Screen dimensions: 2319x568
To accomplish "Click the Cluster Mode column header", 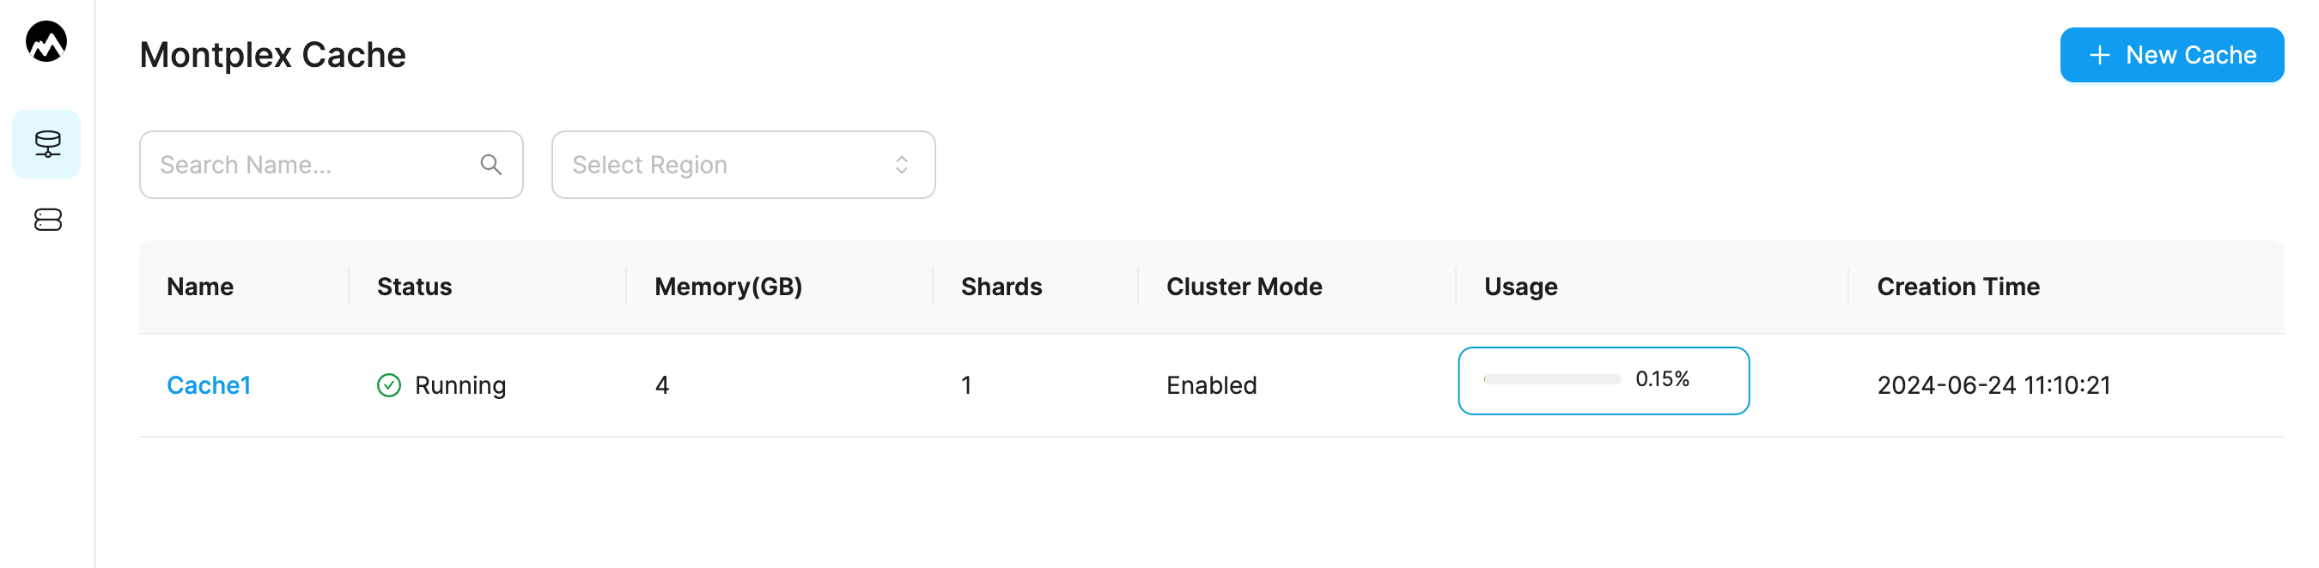I will coord(1245,287).
